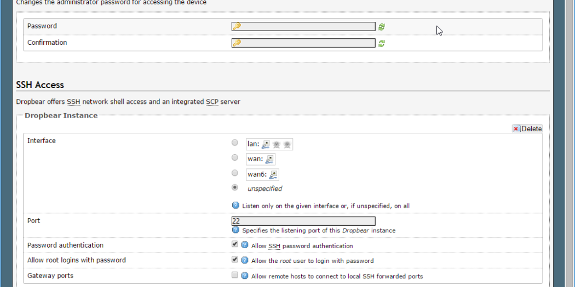
Task: Choose the wan6 interface radio option
Action: point(235,173)
